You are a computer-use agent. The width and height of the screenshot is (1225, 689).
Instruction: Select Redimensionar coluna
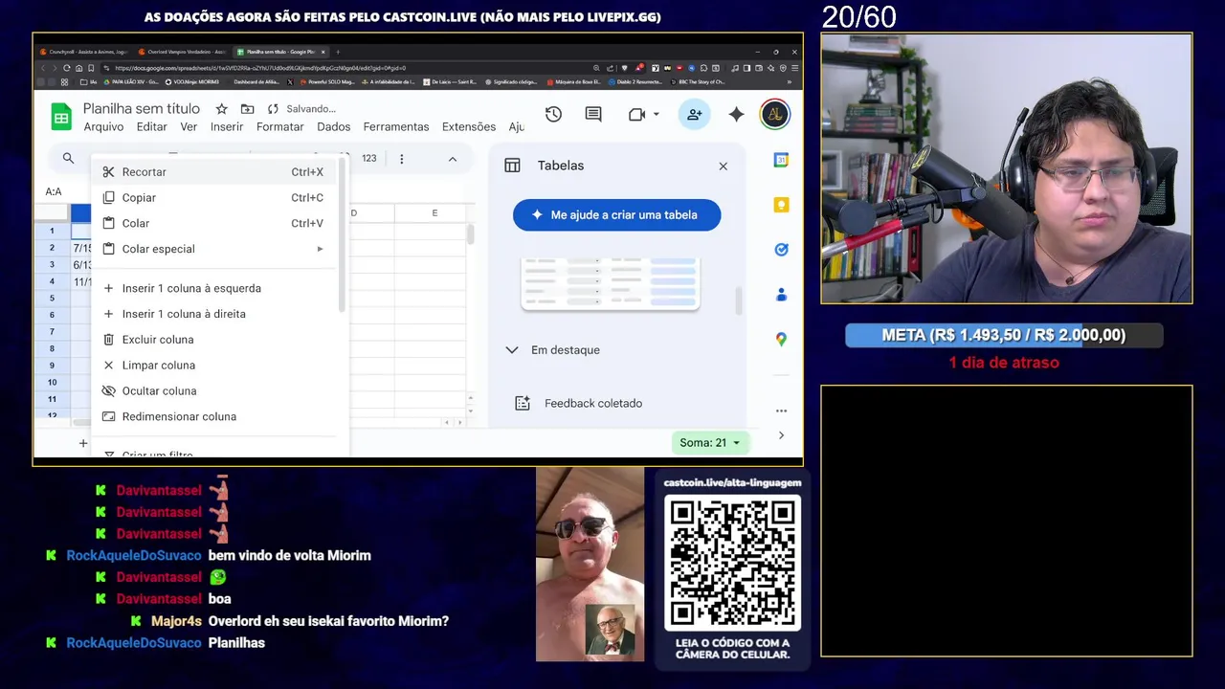click(214, 417)
